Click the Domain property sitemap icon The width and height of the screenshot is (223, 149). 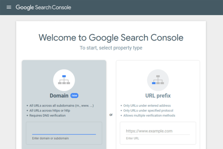64,80
